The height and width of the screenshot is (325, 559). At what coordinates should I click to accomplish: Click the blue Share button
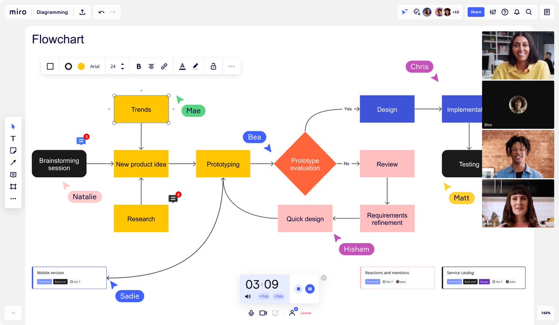(476, 12)
